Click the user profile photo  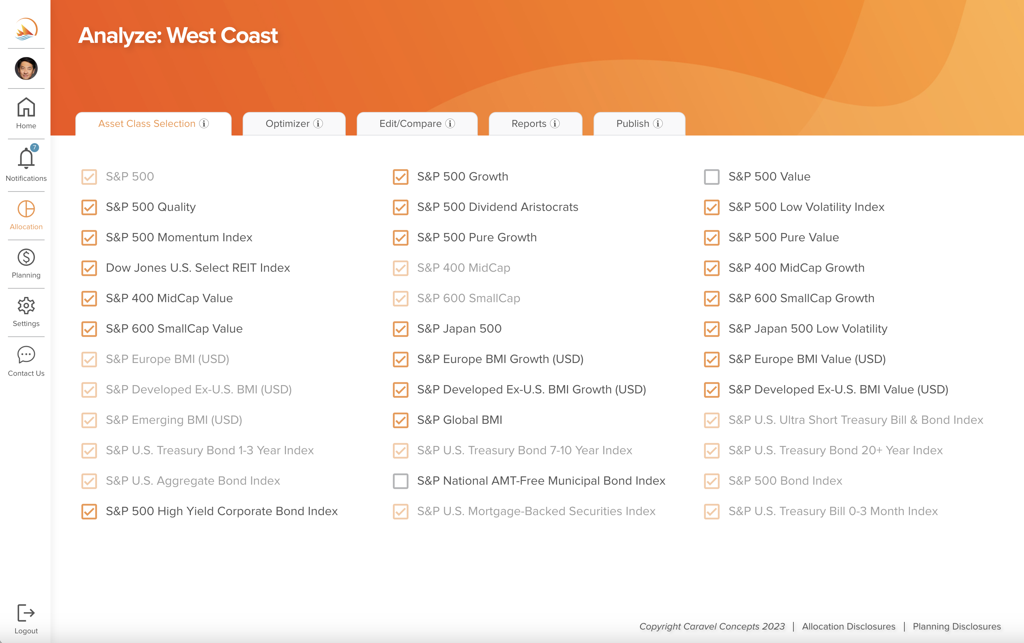point(26,68)
